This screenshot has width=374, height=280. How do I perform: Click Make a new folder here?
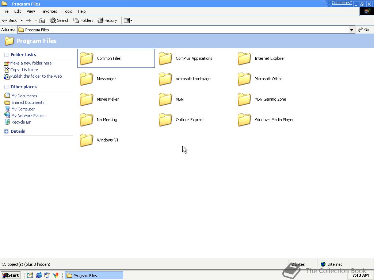point(31,63)
